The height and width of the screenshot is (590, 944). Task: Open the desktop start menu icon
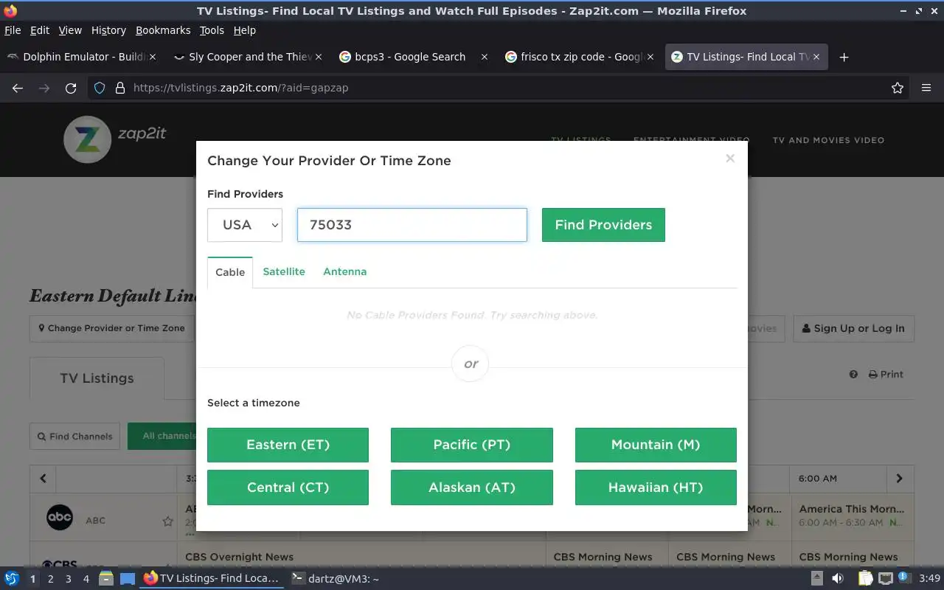[x=12, y=579]
